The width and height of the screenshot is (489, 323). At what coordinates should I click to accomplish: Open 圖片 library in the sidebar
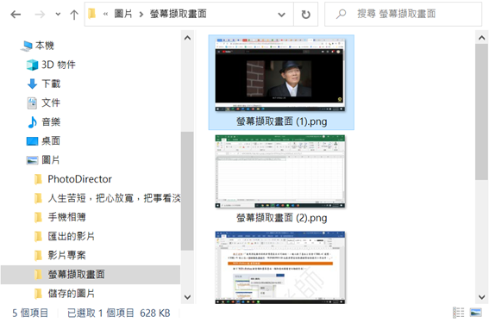[51, 160]
